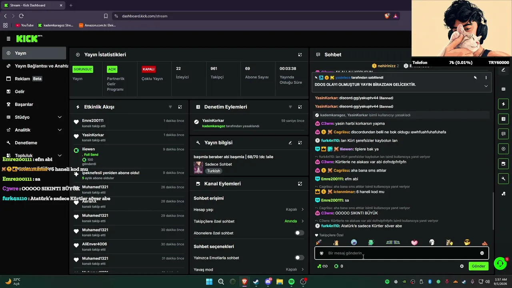Expand the Yayın İstatistikleri panel to fullscreen
The height and width of the screenshot is (288, 512).
300,54
